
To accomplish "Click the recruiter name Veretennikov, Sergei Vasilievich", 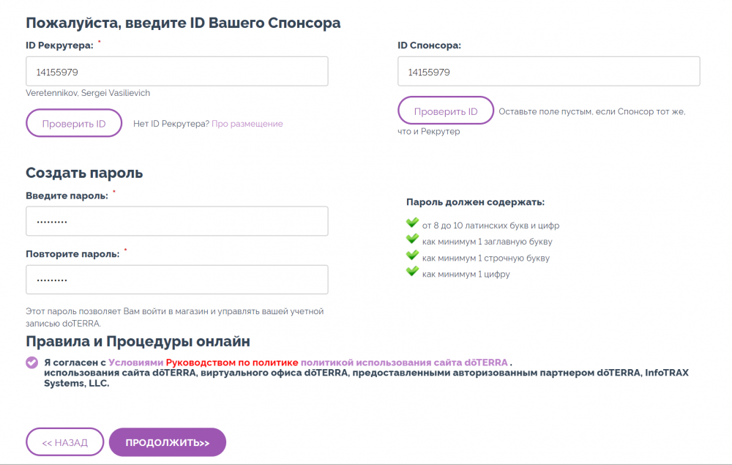I will coord(88,93).
